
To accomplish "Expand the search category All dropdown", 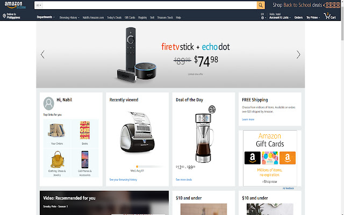I will point(39,5).
